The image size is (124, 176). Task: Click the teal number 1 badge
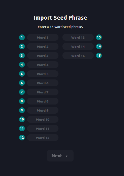click(22, 37)
